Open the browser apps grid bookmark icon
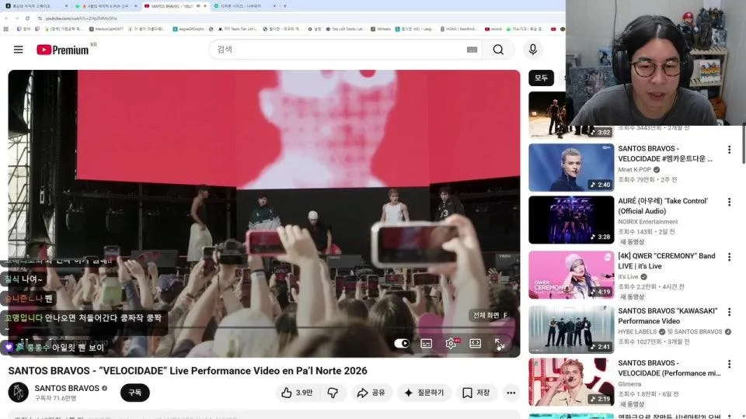746x419 pixels. pos(5,29)
